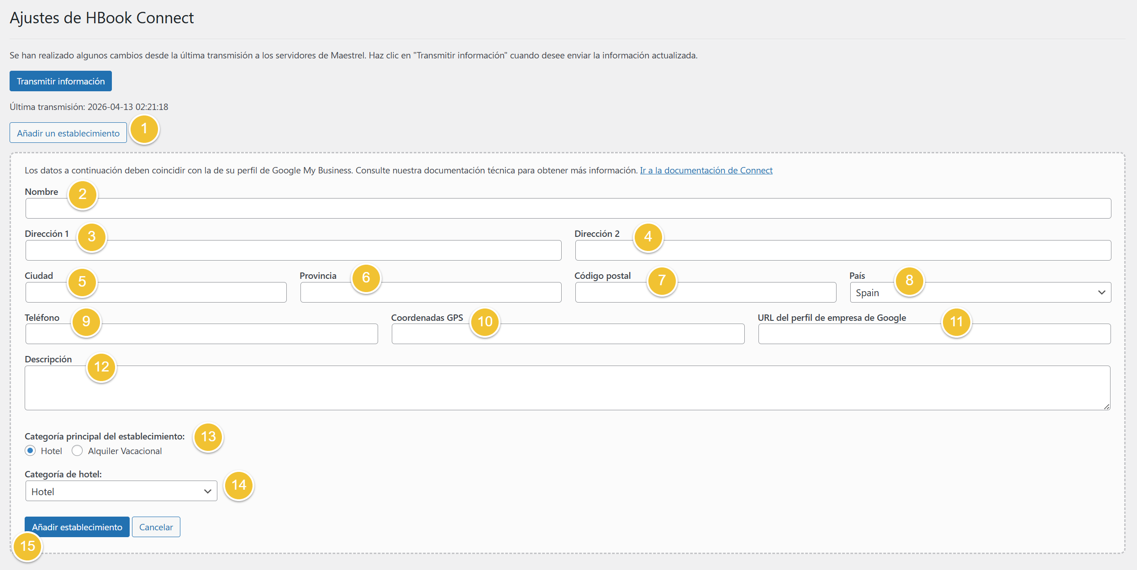Open the Connect documentation link
Viewport: 1137px width, 570px height.
pos(706,170)
